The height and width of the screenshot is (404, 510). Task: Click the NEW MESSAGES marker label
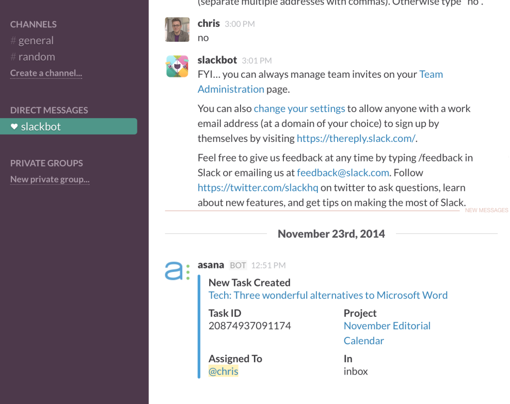[x=487, y=210]
